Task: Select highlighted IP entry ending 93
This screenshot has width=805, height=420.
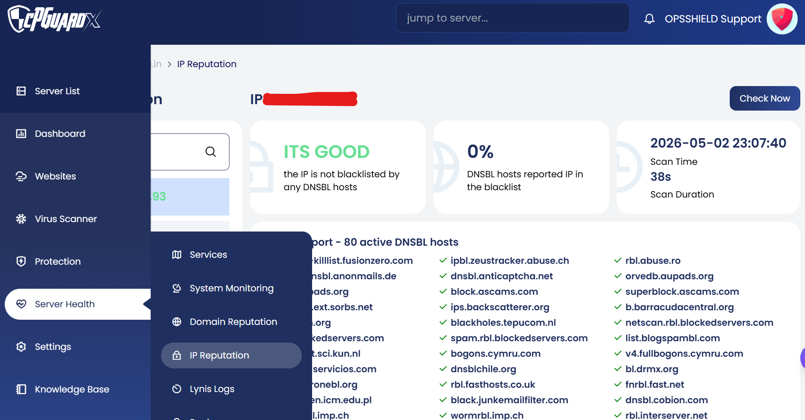Action: [x=190, y=197]
